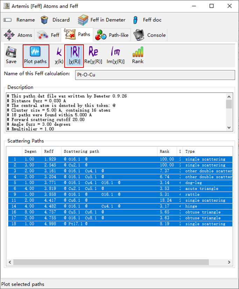Sort by the Rank column header
Viewport: 239px width, 289px height.
(167, 151)
